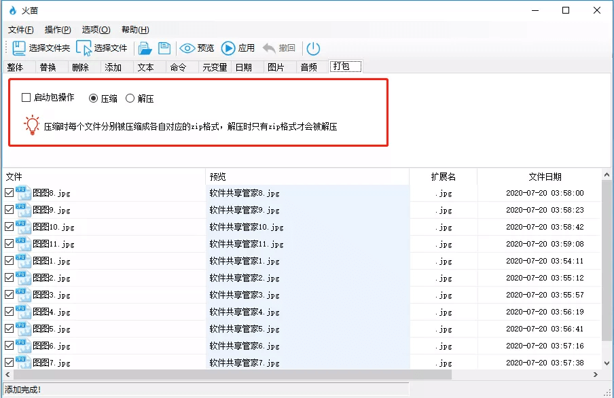The height and width of the screenshot is (398, 614).
Task: Click the horizontal scrollbar thumb
Action: 232,374
